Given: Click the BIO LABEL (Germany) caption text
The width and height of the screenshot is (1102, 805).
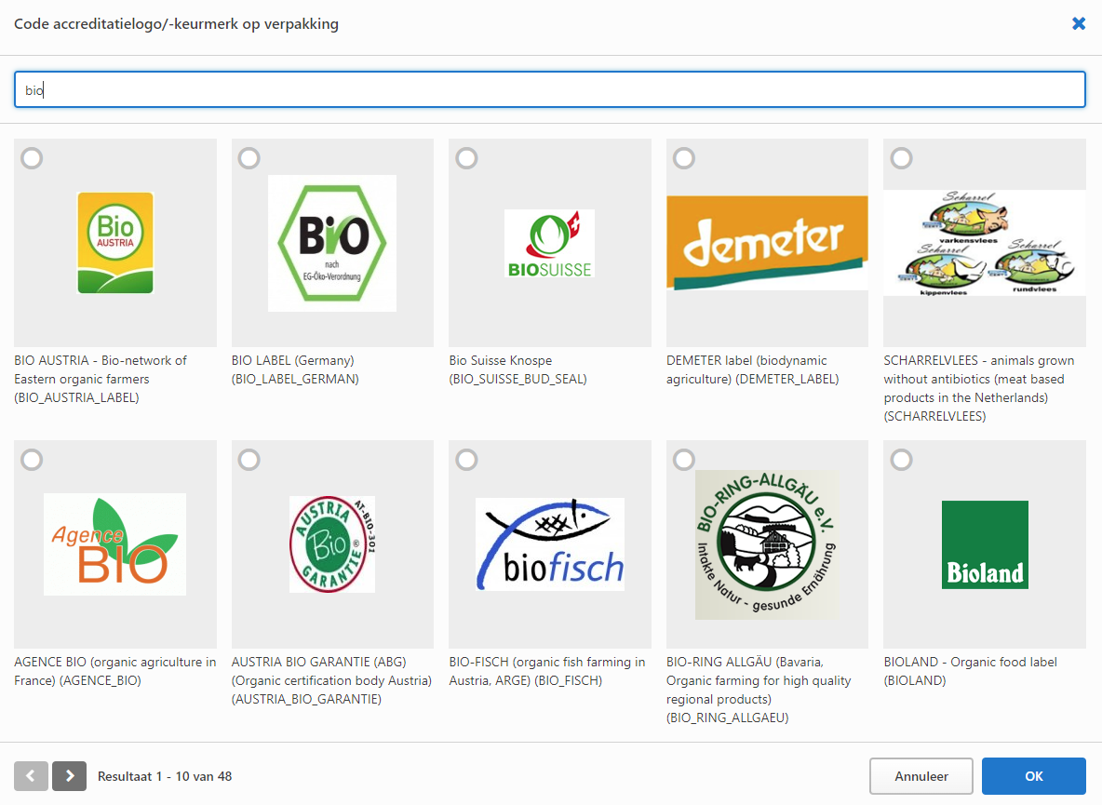Looking at the screenshot, I should pos(295,369).
